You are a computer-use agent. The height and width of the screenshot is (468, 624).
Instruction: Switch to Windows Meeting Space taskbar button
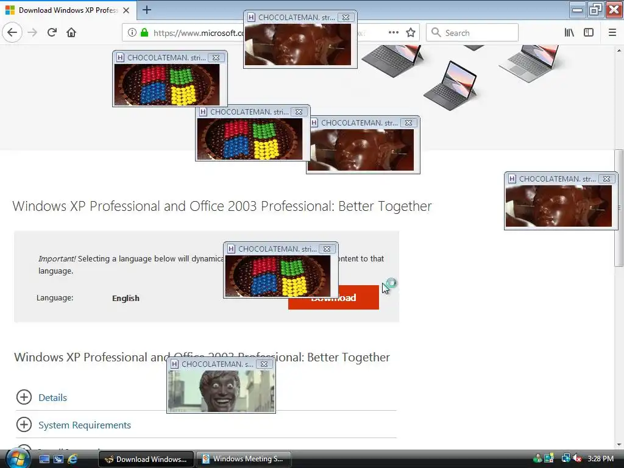point(244,459)
